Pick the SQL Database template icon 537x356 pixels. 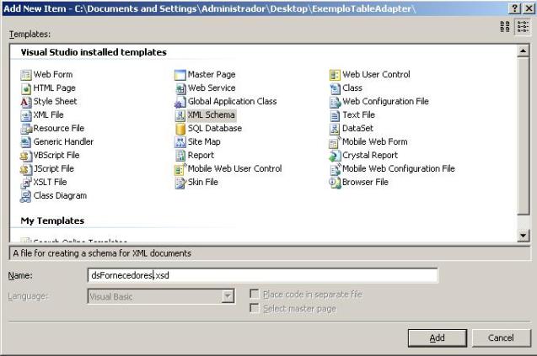click(180, 129)
